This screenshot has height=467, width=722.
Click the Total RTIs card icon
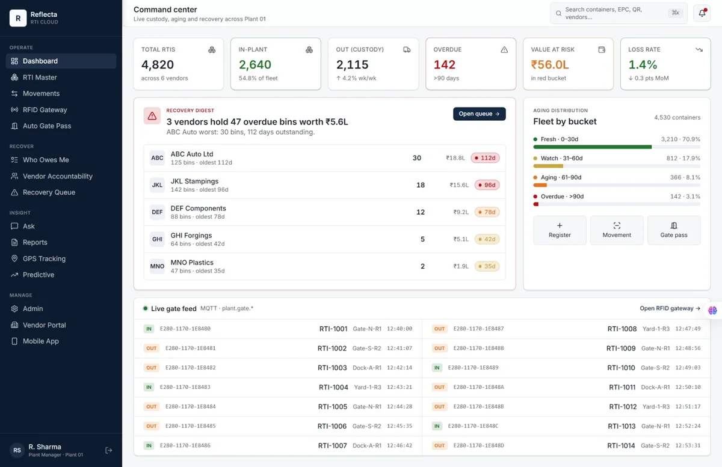[212, 50]
